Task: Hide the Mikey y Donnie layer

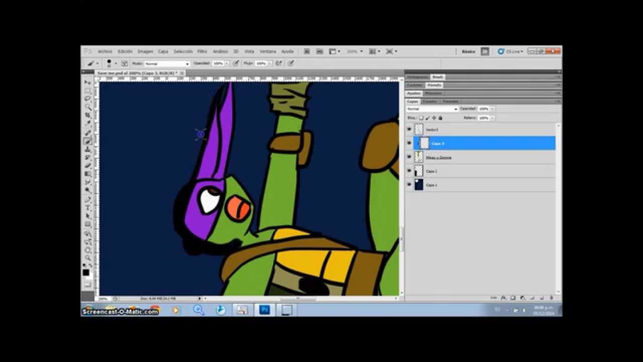Action: [x=409, y=157]
